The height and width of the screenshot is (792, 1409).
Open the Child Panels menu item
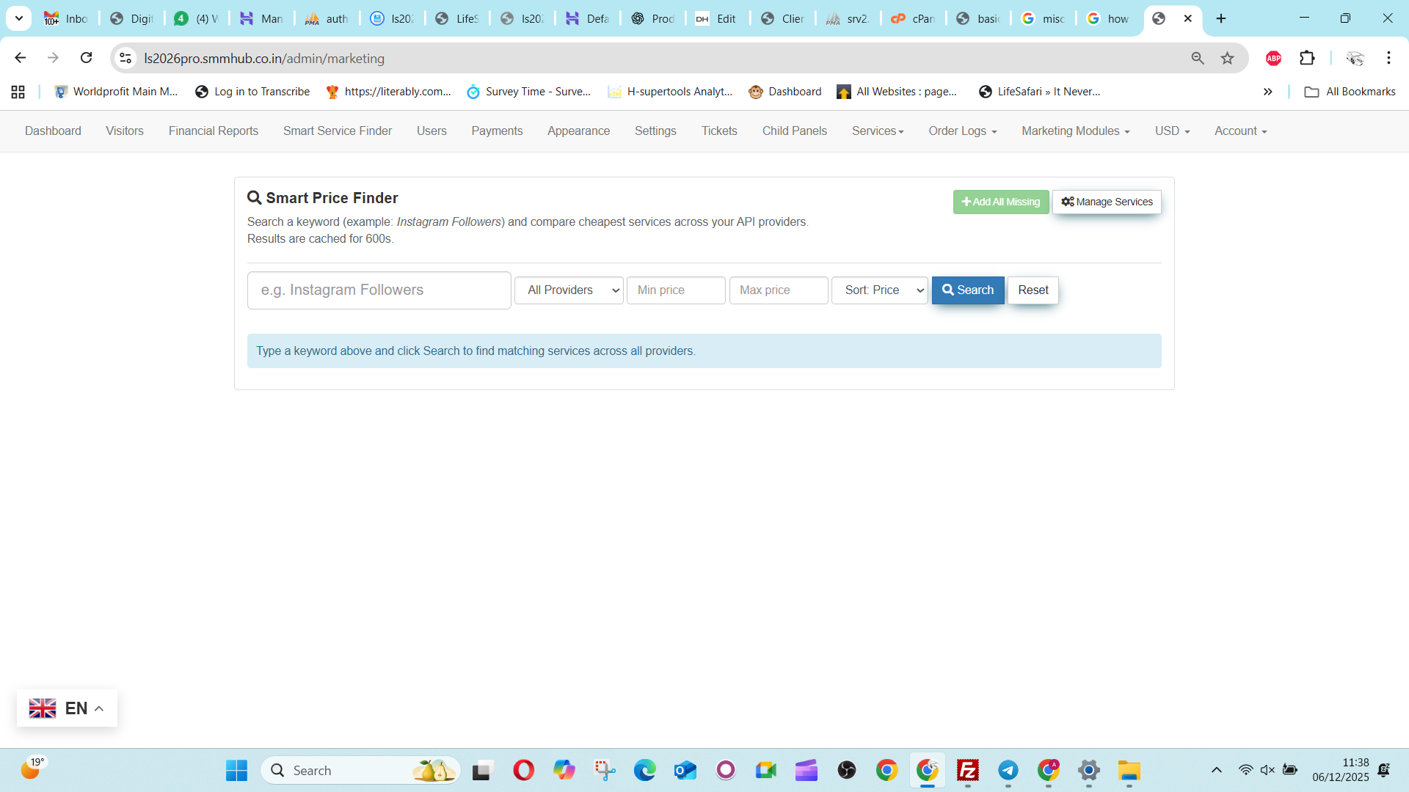coord(794,131)
